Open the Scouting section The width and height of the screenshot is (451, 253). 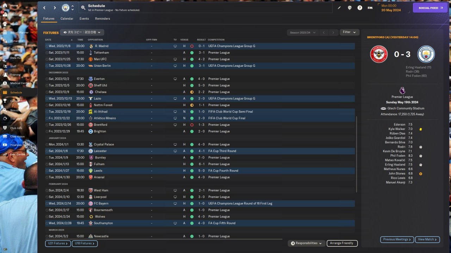pos(16,110)
